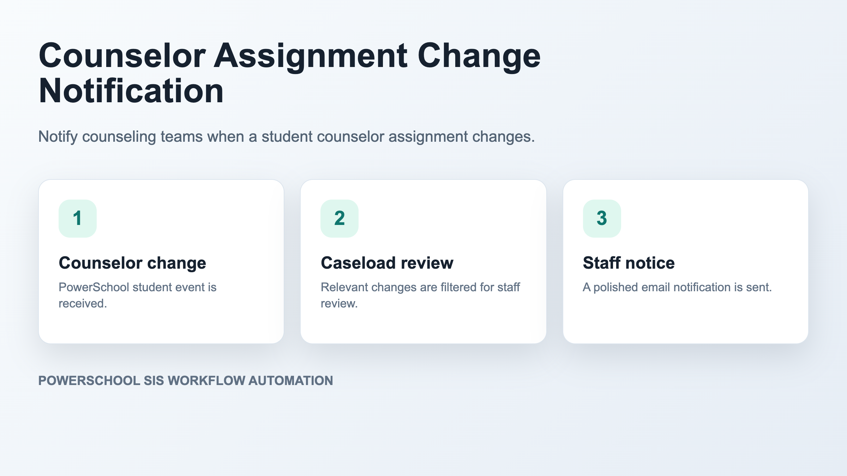The height and width of the screenshot is (476, 847).
Task: Click the 'Caseload review' card heading
Action: 387,263
